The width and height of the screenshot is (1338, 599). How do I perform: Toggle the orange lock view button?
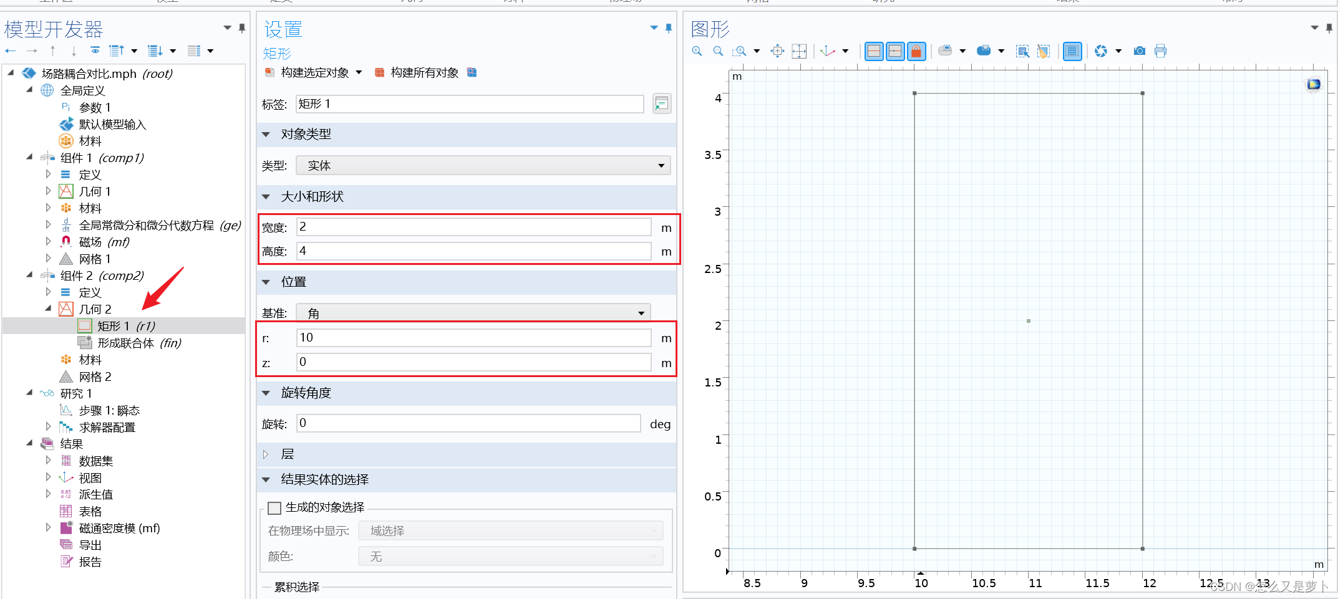pos(916,51)
